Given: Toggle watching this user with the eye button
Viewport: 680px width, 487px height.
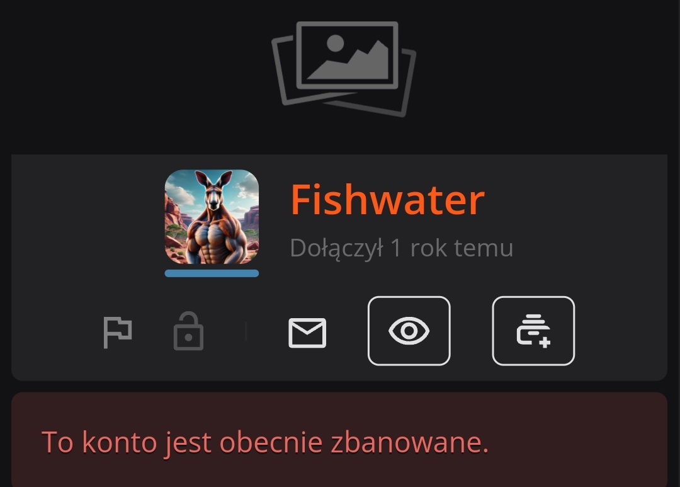Looking at the screenshot, I should (409, 331).
